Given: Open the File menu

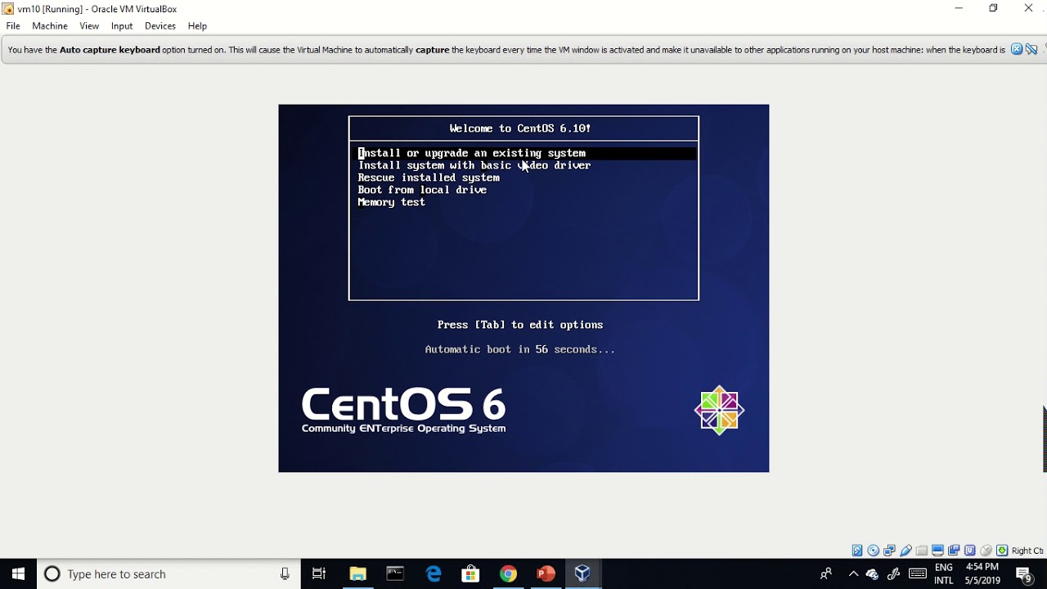Looking at the screenshot, I should [13, 26].
